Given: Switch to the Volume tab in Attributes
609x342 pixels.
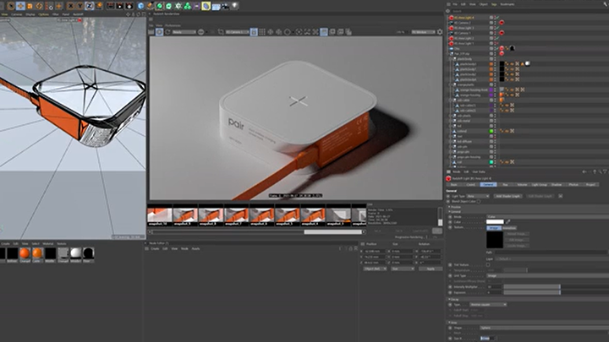Looking at the screenshot, I should pos(522,185).
